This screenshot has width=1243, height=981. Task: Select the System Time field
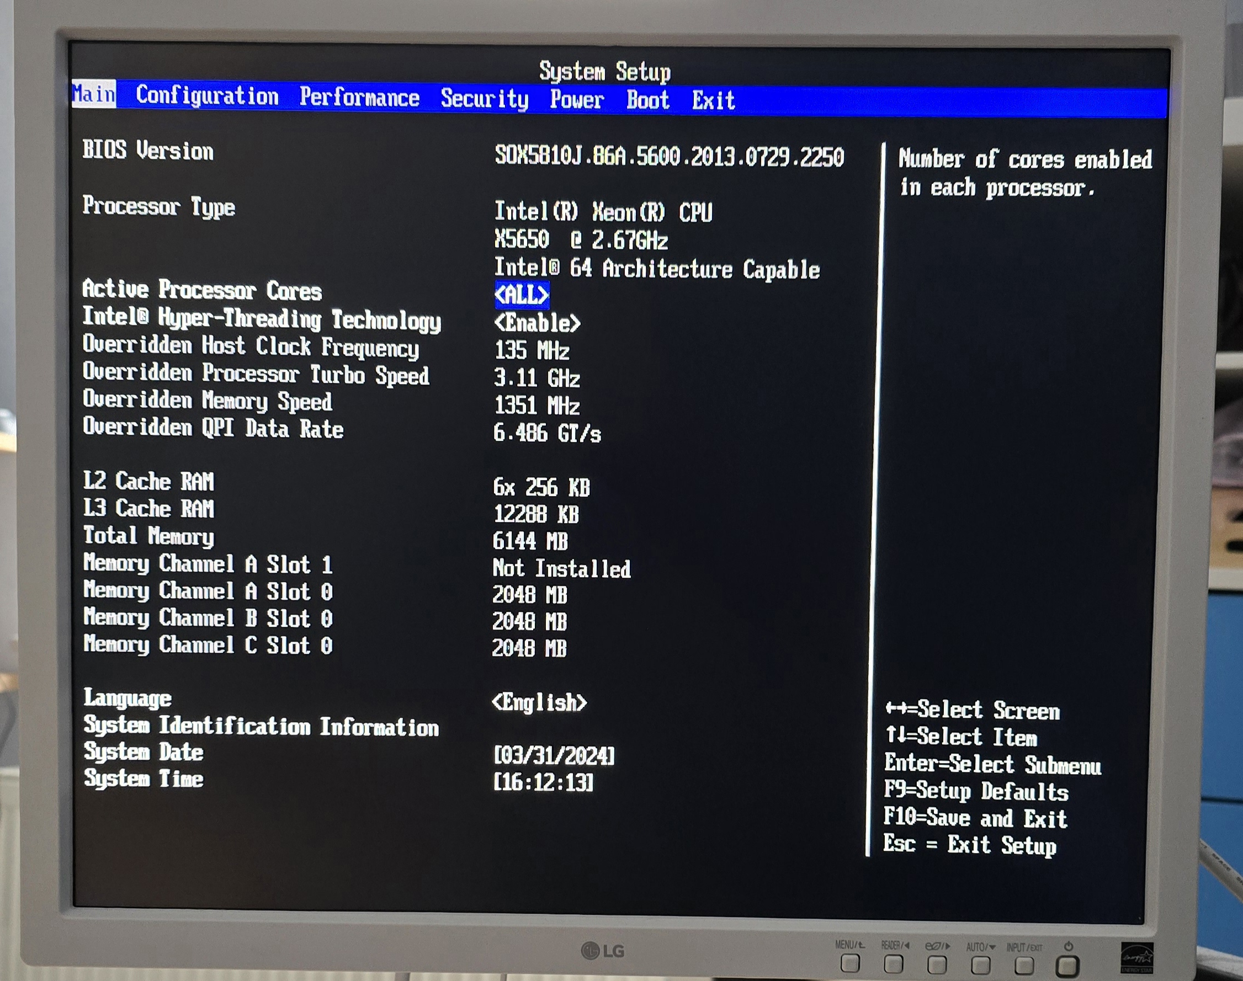[x=544, y=782]
